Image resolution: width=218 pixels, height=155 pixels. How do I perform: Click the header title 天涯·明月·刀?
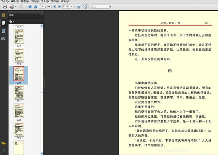pyautogui.click(x=170, y=23)
